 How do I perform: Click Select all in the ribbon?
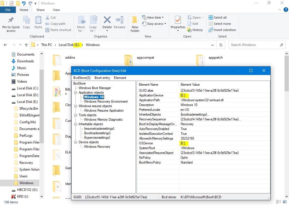pos(218,17)
